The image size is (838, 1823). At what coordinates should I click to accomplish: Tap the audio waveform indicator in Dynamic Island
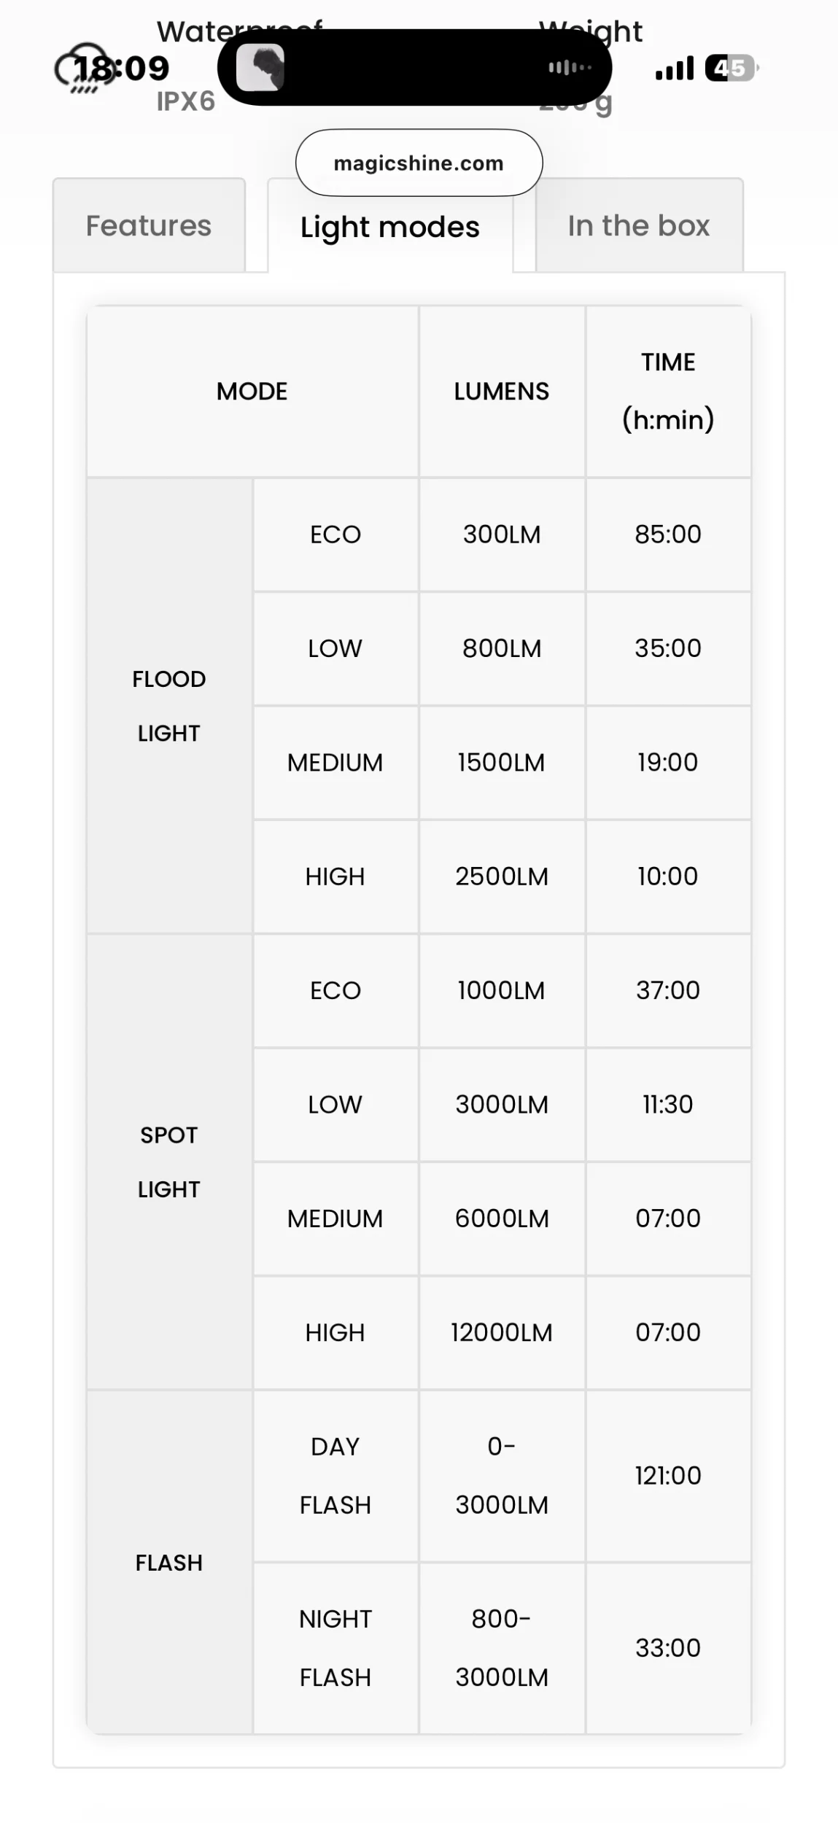point(570,68)
